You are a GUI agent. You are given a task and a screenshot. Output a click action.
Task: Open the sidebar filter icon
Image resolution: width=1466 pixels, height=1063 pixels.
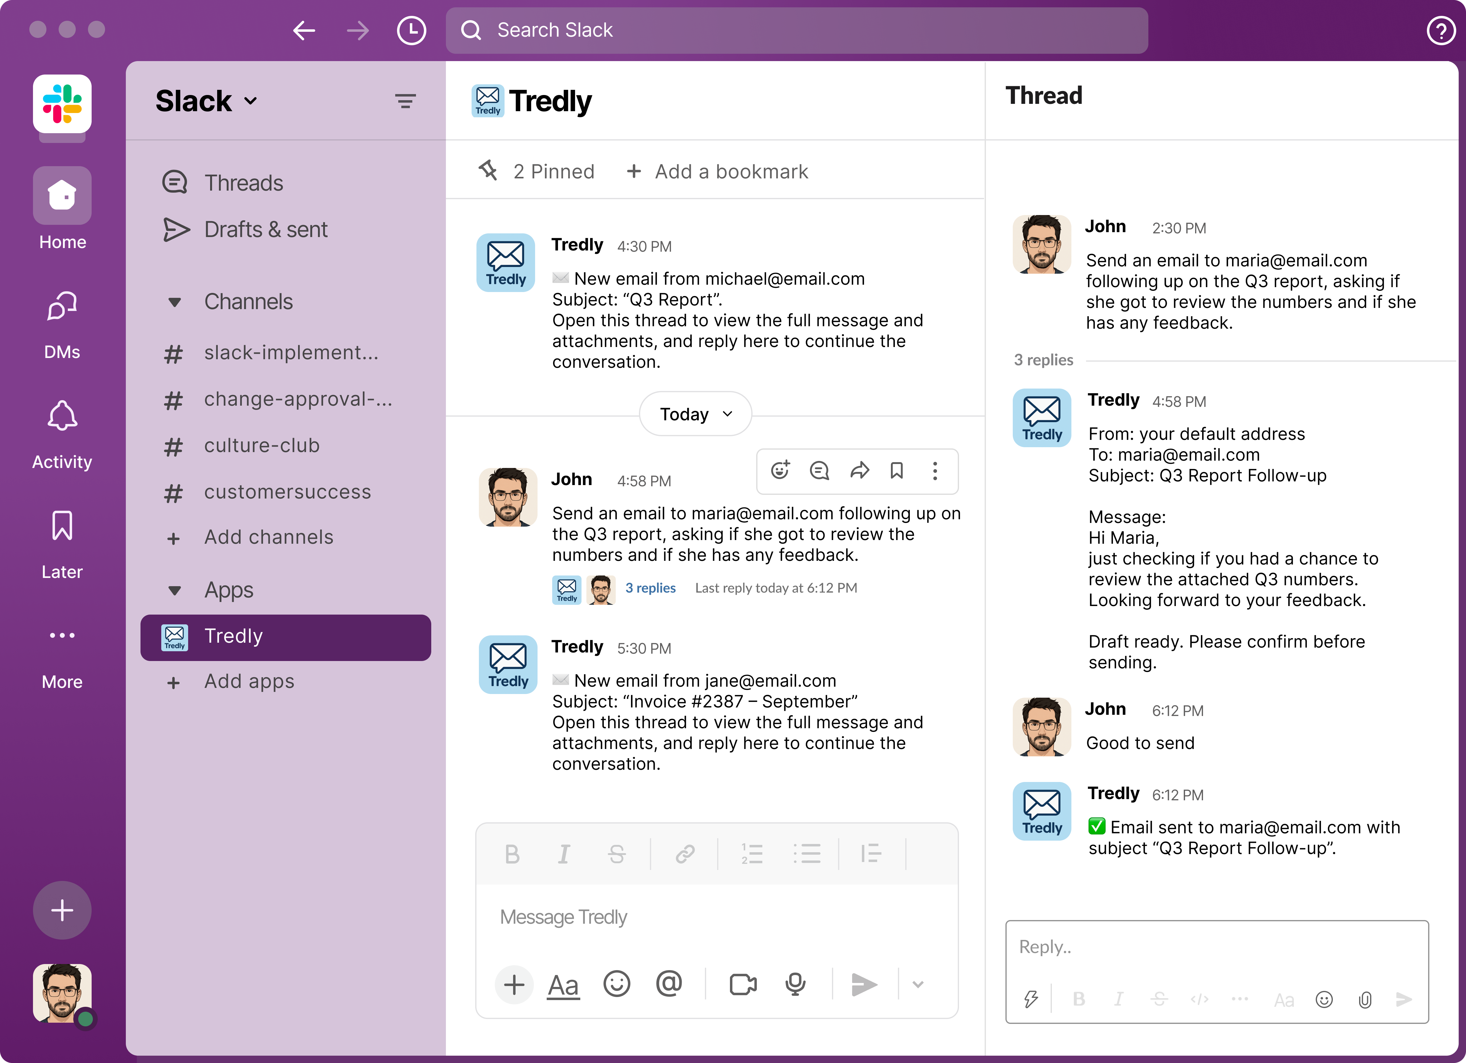coord(405,101)
